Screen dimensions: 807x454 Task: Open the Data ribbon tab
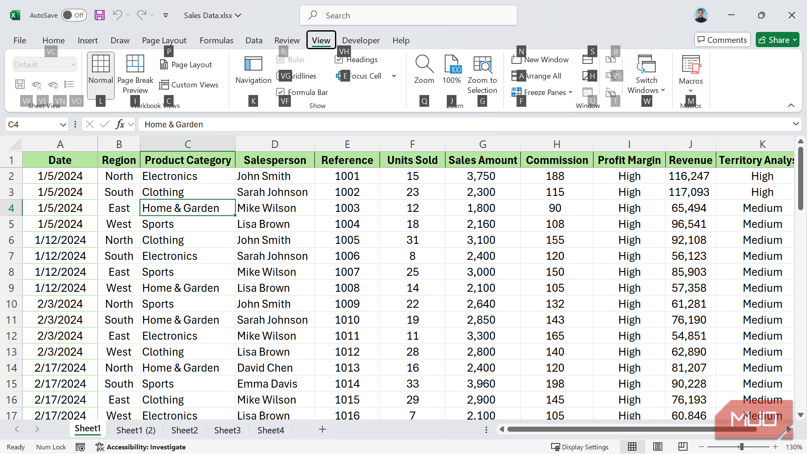254,40
